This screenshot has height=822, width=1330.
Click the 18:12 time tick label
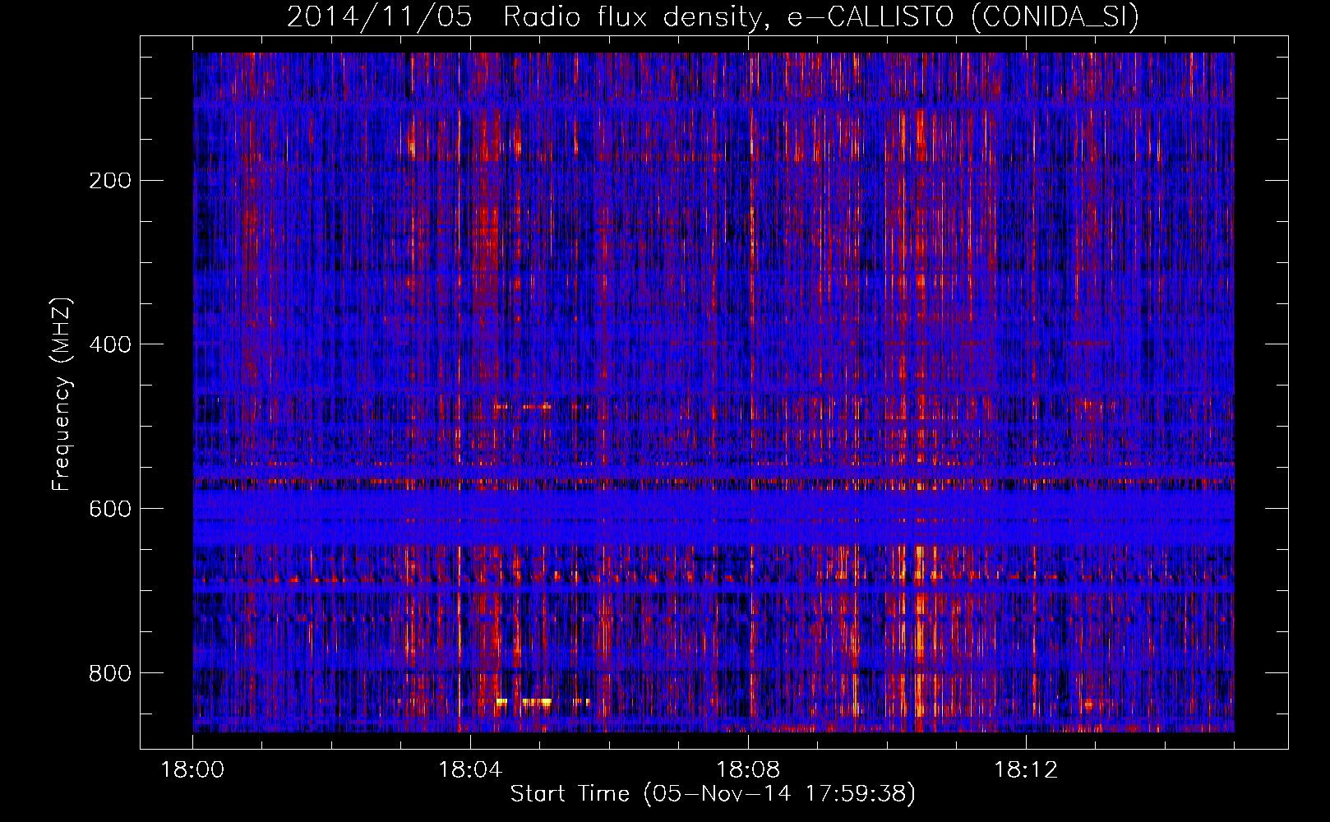click(1026, 770)
